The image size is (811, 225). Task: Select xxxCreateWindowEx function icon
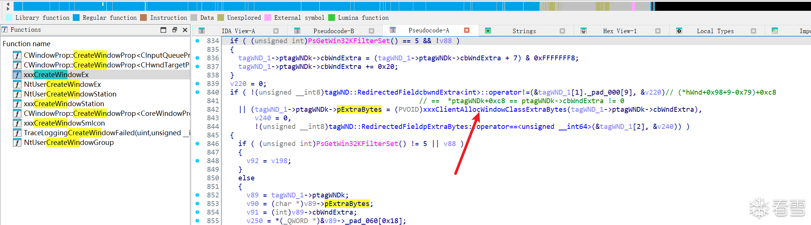tap(17, 75)
